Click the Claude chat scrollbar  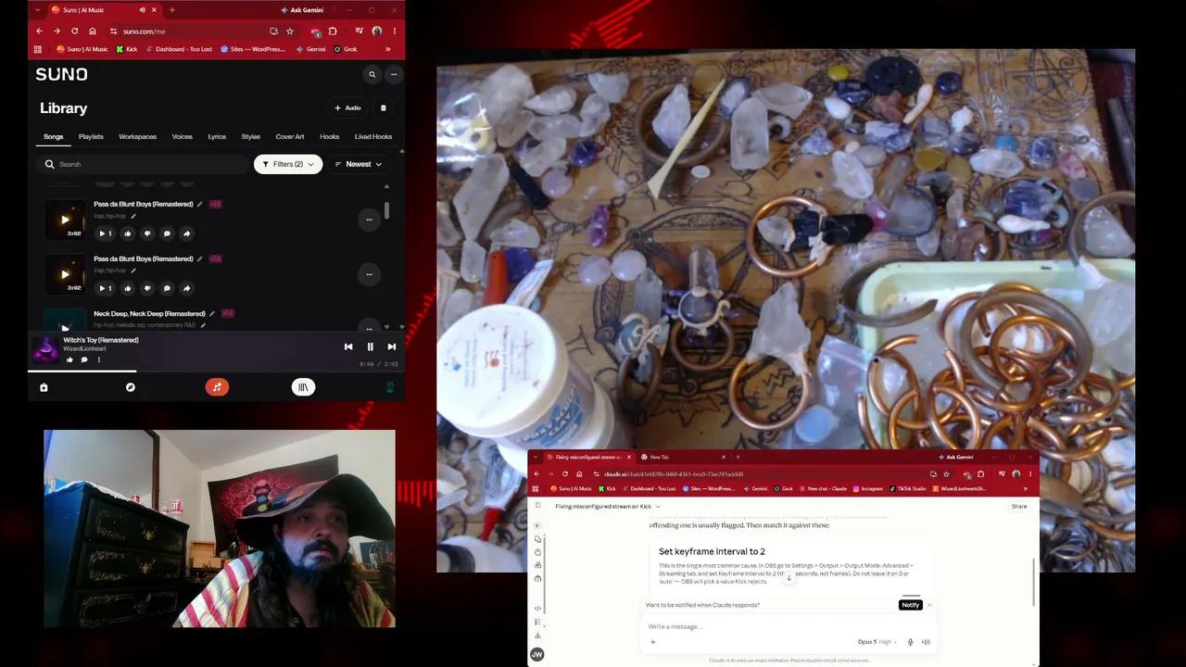[x=1034, y=582]
